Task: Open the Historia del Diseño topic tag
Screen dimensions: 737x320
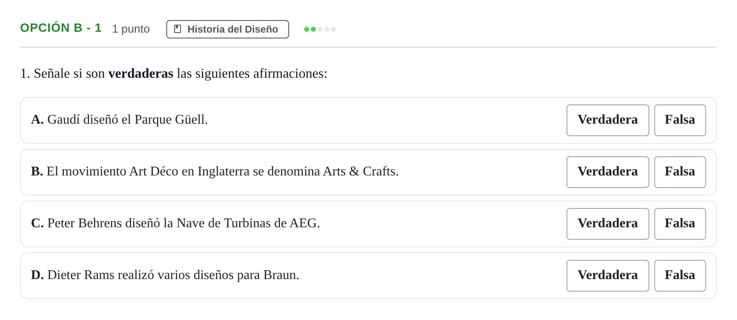Action: click(228, 29)
